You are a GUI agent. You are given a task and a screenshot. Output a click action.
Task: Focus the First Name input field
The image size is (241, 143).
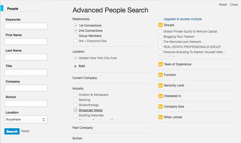coord(26,42)
